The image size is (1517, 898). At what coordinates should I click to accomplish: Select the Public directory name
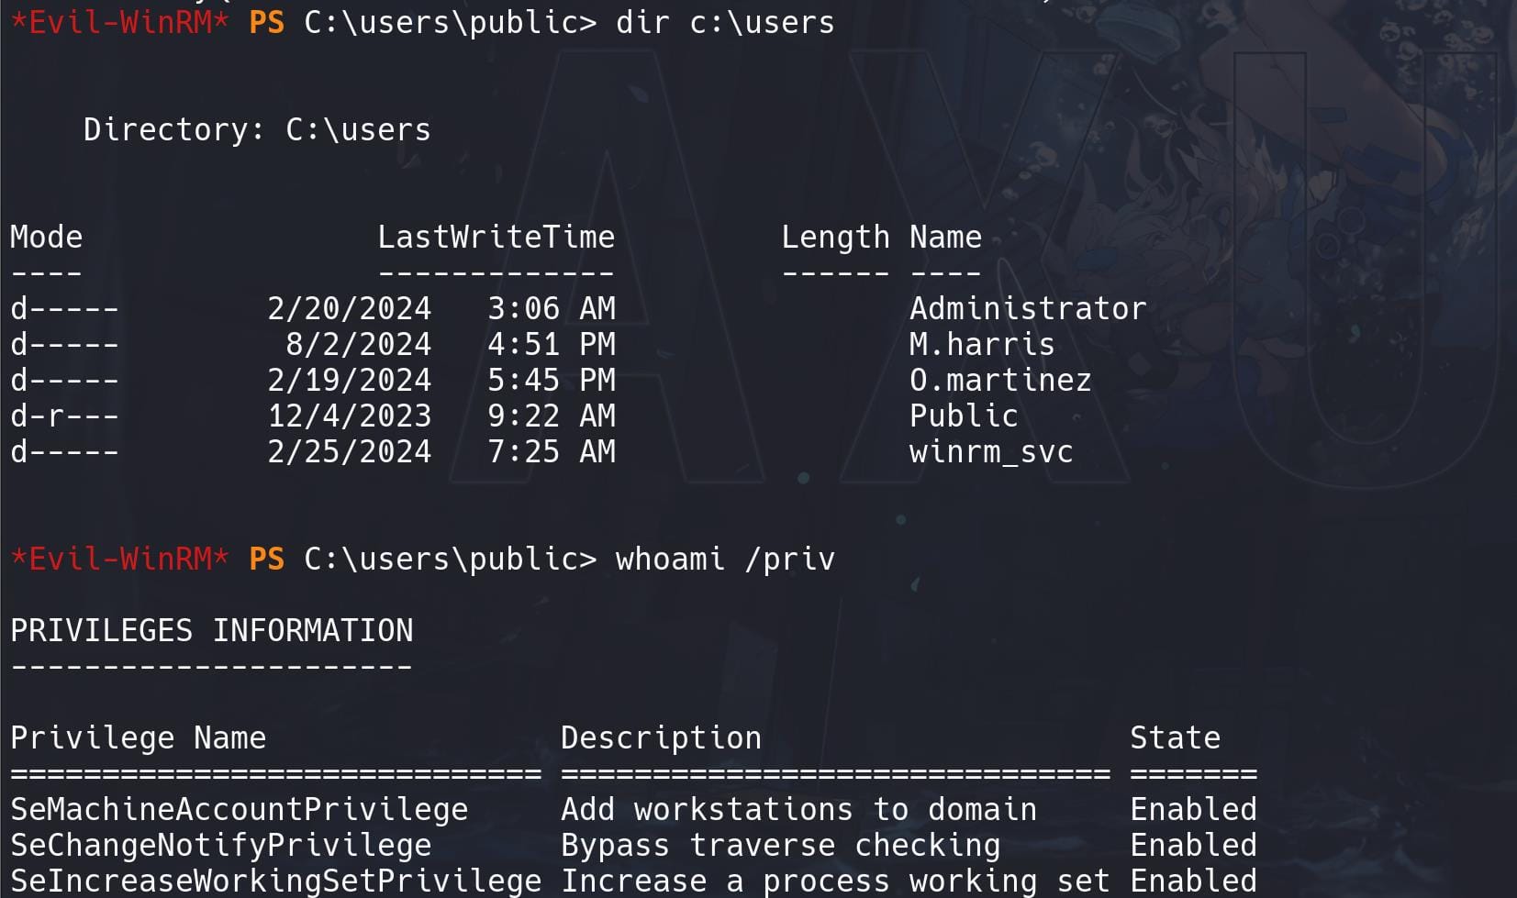[x=964, y=416]
